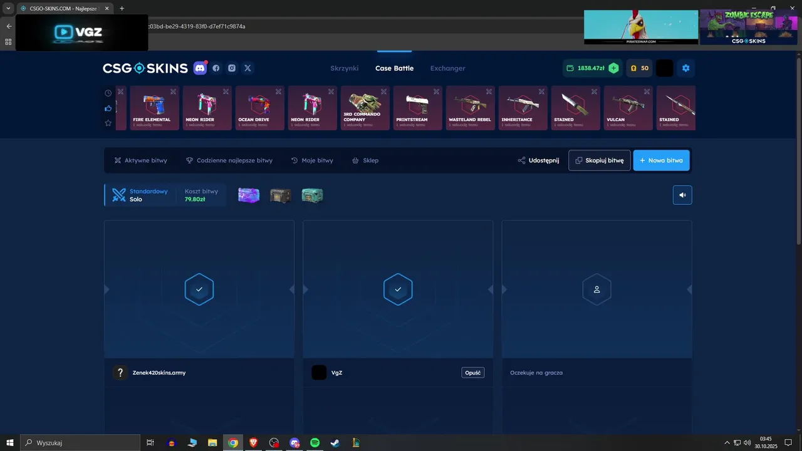Viewport: 802px width, 451px height.
Task: Click the battle icon on Printstream card
Action: 436,91
